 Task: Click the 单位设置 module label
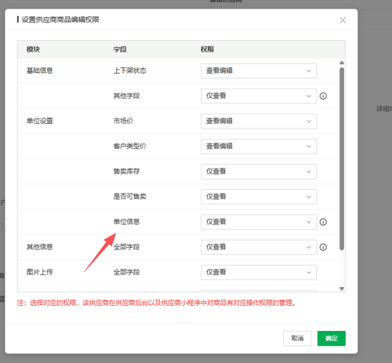(x=40, y=121)
